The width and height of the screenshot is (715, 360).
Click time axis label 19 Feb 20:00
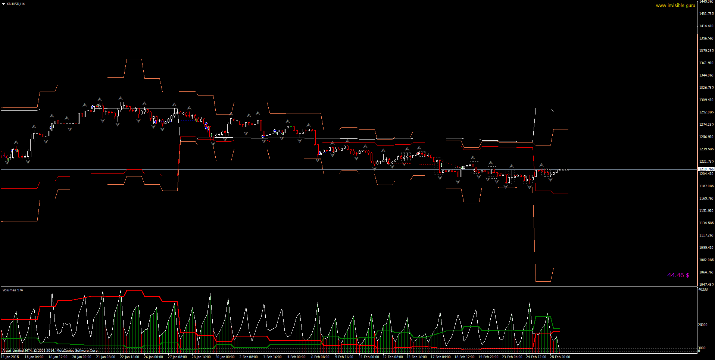point(488,357)
